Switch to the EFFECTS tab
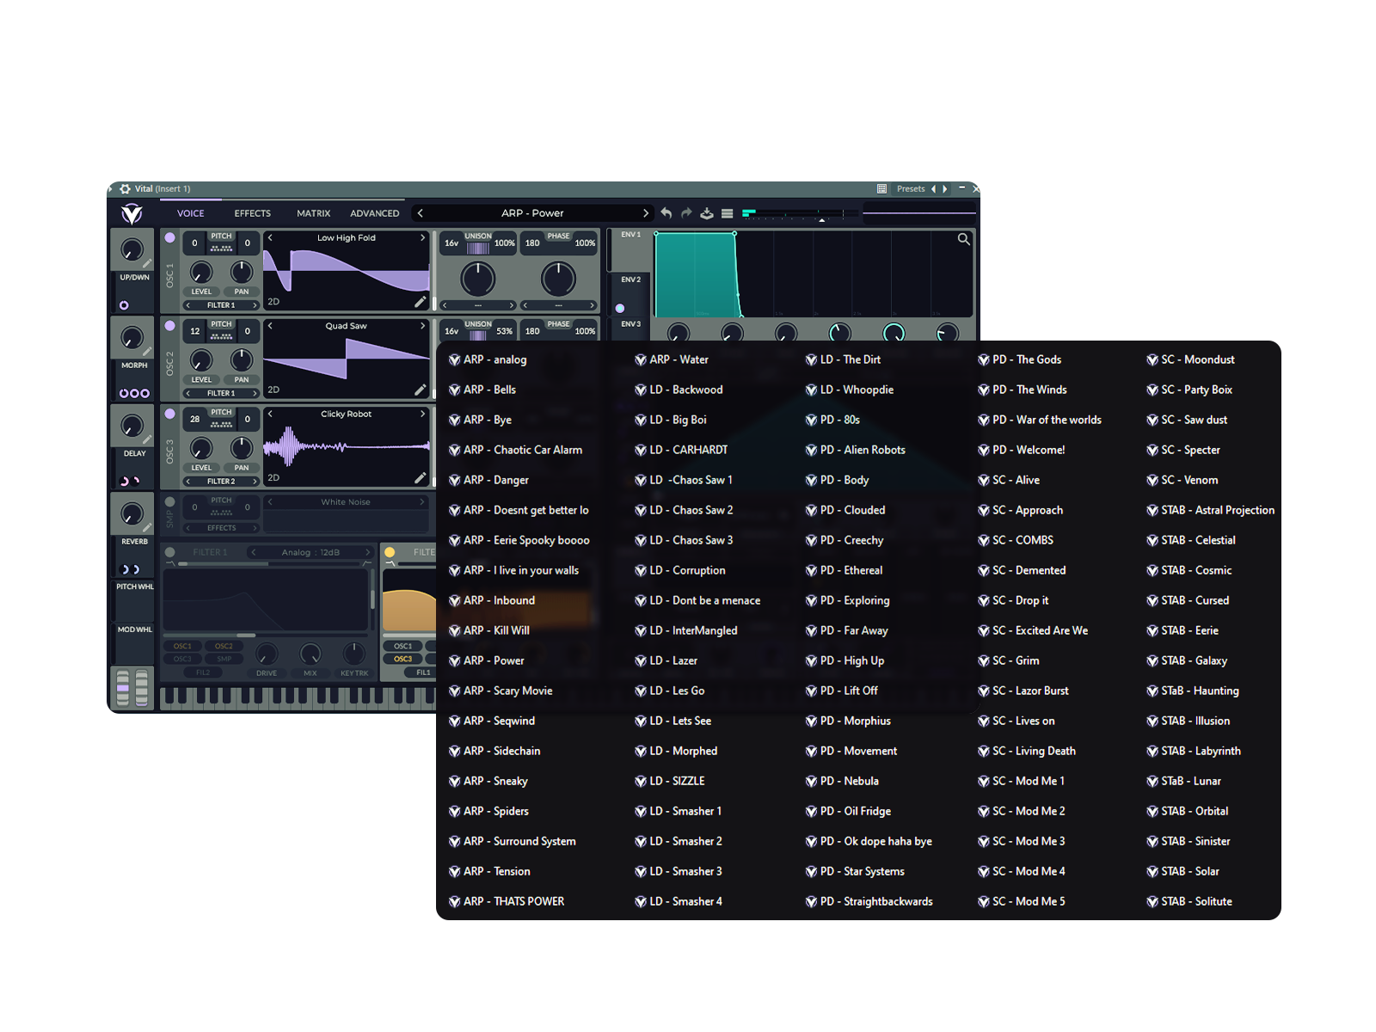Image resolution: width=1376 pixels, height=1032 pixels. (252, 213)
